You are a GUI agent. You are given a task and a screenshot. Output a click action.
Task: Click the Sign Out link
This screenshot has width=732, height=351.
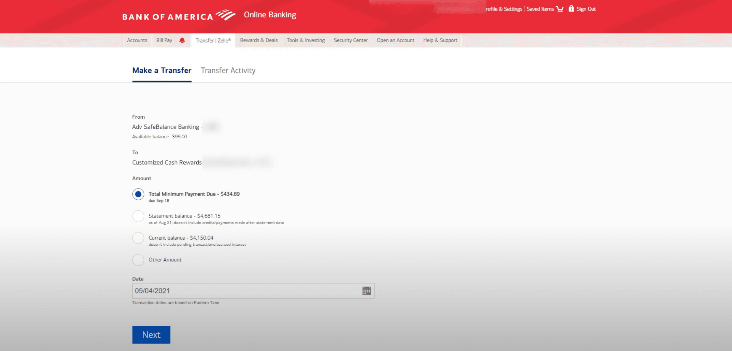(x=586, y=9)
